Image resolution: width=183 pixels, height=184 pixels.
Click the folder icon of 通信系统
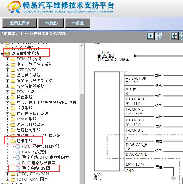pyautogui.click(x=13, y=97)
